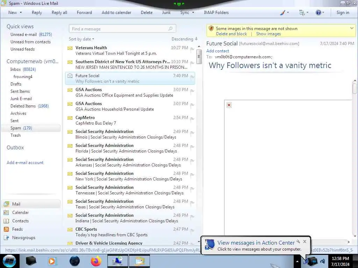Viewport: 358px width, 268px height.
Task: Open Firefox from the taskbar
Action: (x=96, y=261)
